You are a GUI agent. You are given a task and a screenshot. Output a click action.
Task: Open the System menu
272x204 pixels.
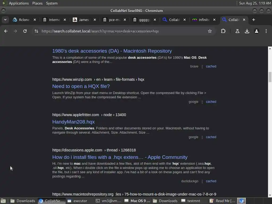pos(52,3)
